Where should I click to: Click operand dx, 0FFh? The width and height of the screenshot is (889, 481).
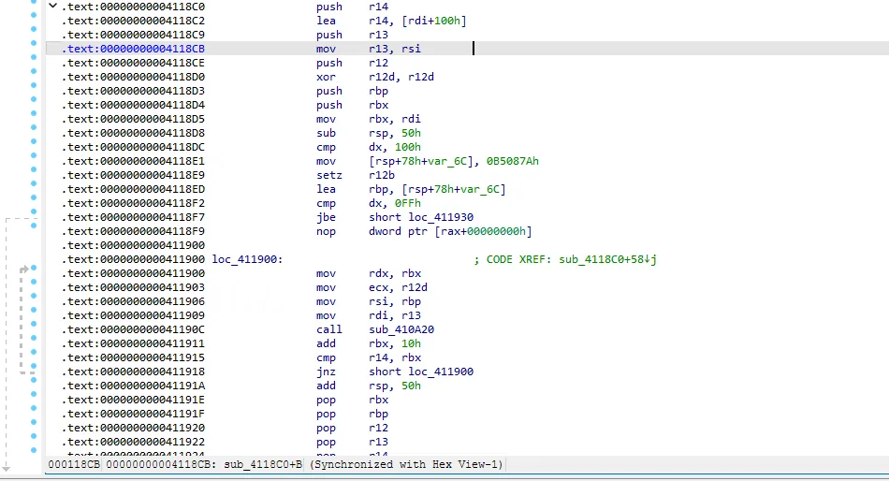pyautogui.click(x=395, y=203)
